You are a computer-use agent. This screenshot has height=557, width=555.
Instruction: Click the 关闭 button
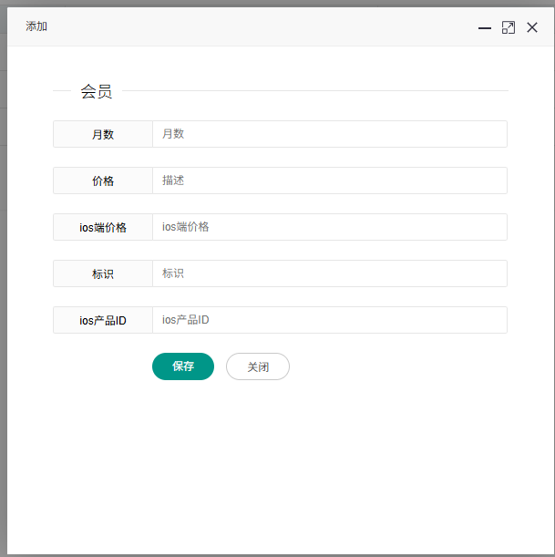click(258, 366)
